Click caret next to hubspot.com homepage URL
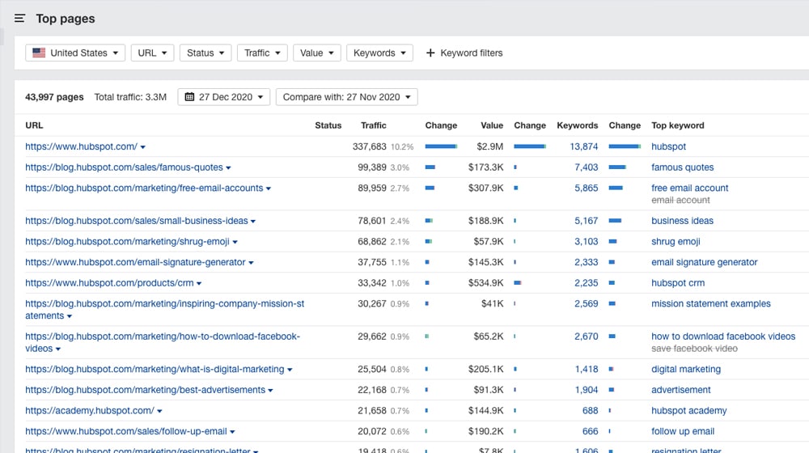This screenshot has height=453, width=809. tap(143, 147)
